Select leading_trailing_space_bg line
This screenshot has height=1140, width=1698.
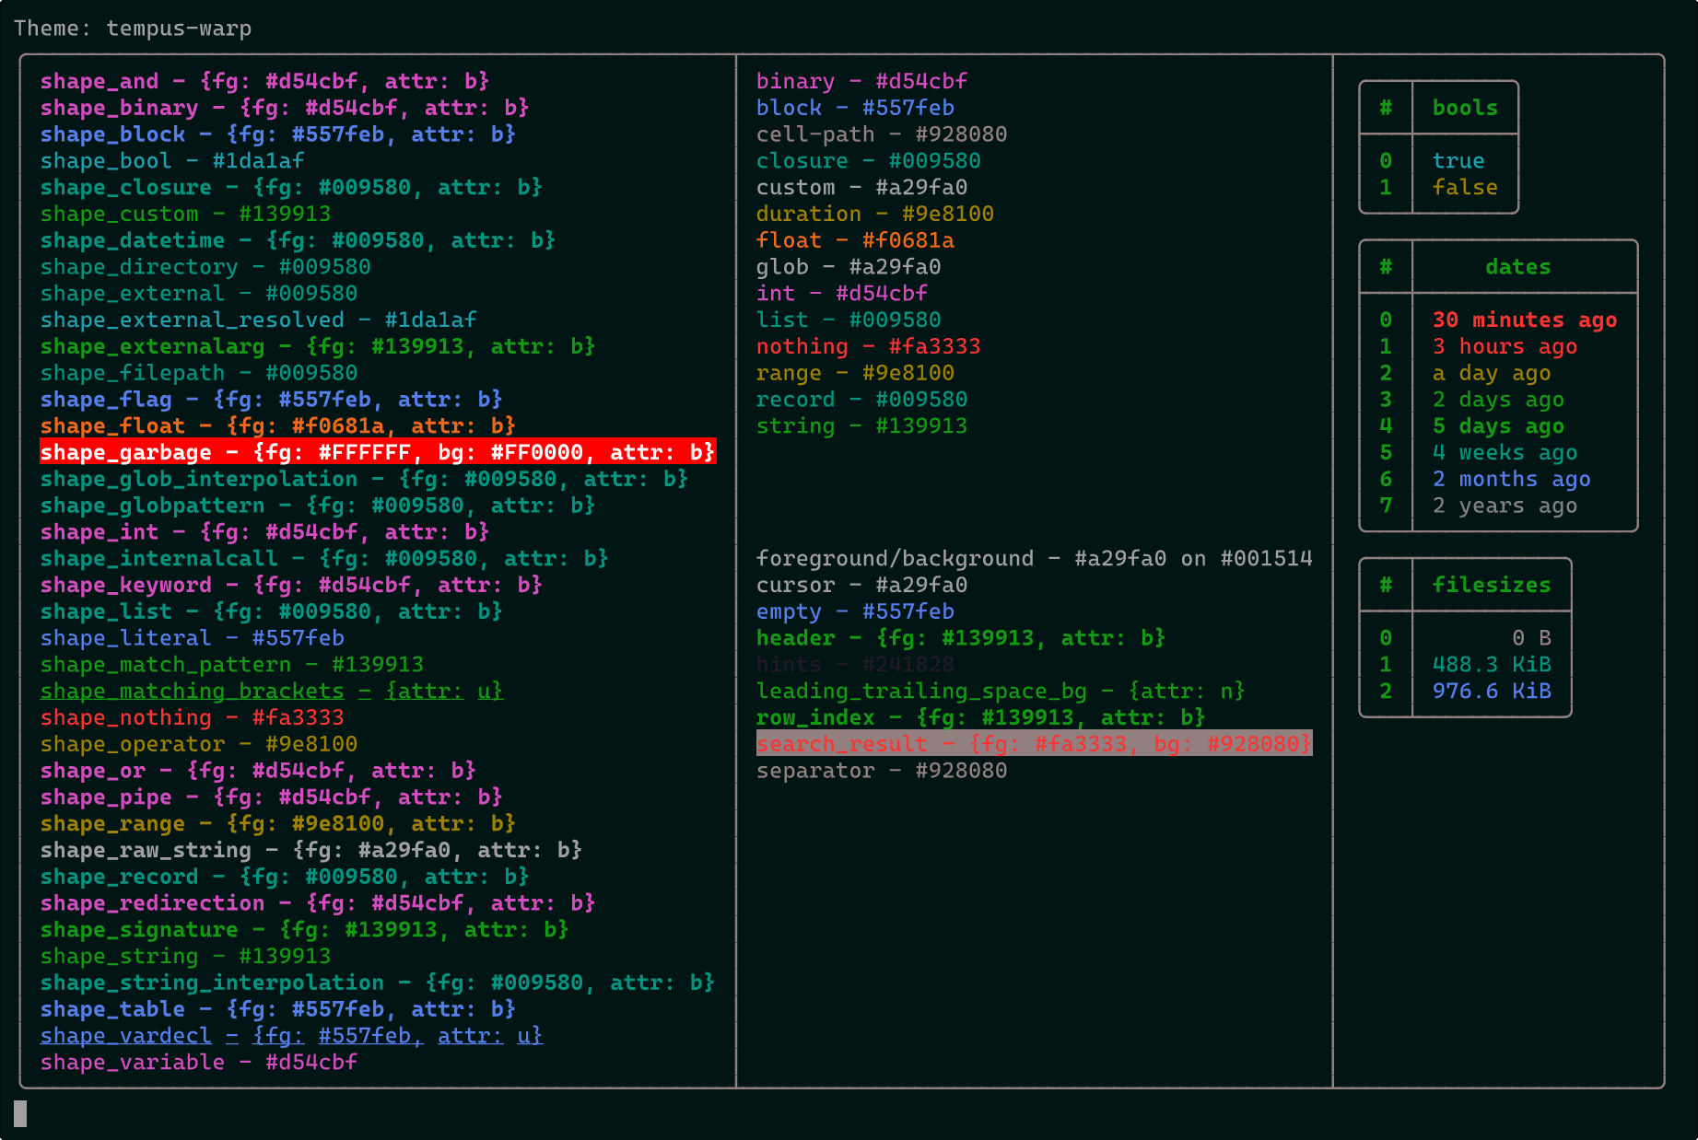click(1001, 692)
